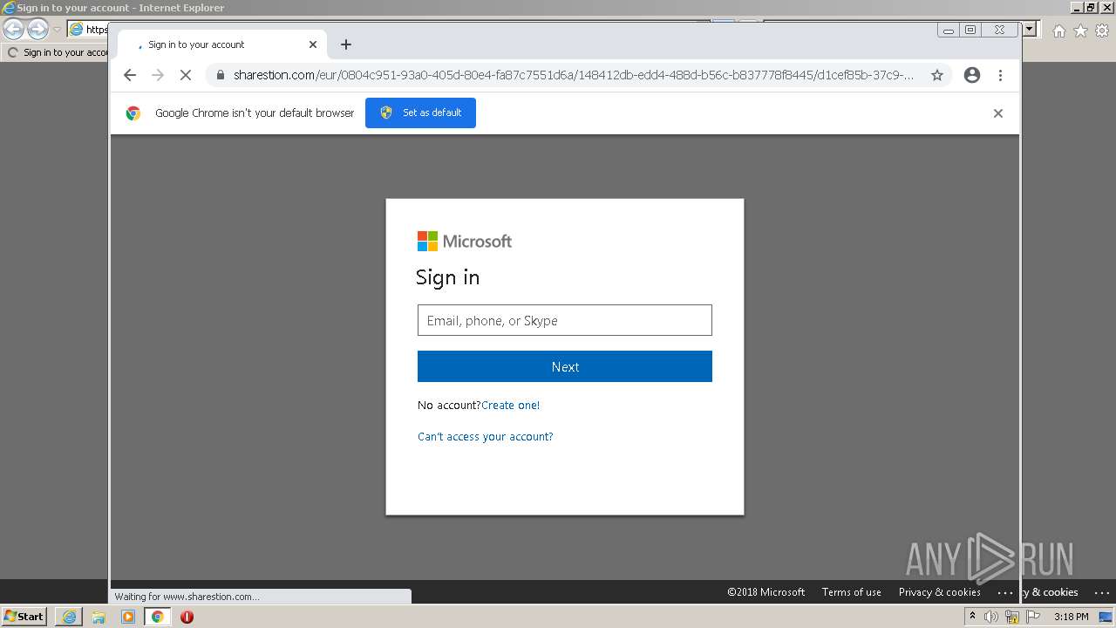This screenshot has height=628, width=1116.
Task: Click the blue Next button
Action: 565,366
